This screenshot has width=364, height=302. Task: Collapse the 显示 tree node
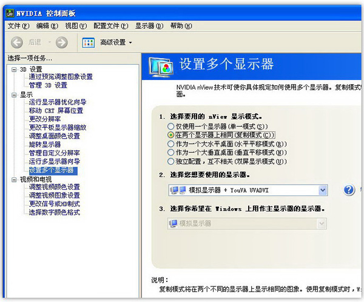pyautogui.click(x=14, y=95)
